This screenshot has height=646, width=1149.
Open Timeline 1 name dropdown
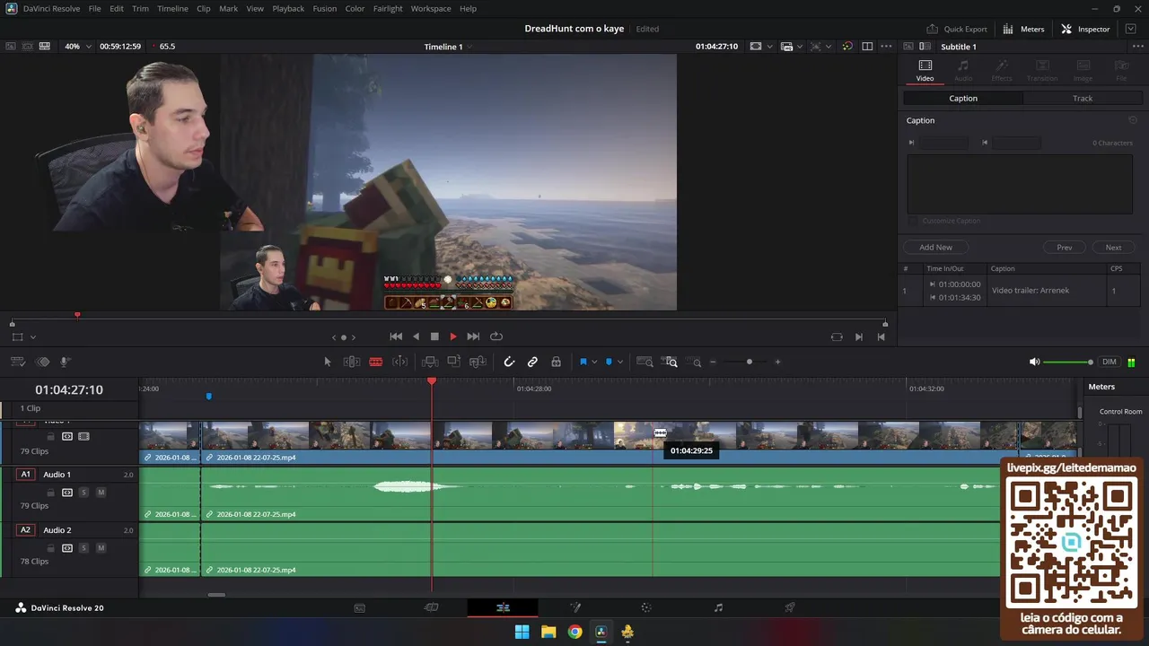click(448, 47)
